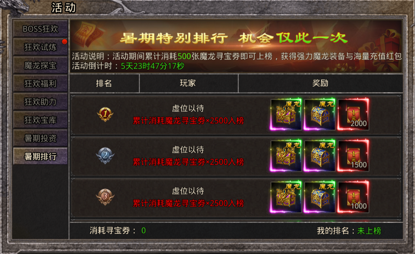Viewport: 415px width, 254px height.
Task: Select the 1000 red envelope reward
Action: (x=353, y=197)
